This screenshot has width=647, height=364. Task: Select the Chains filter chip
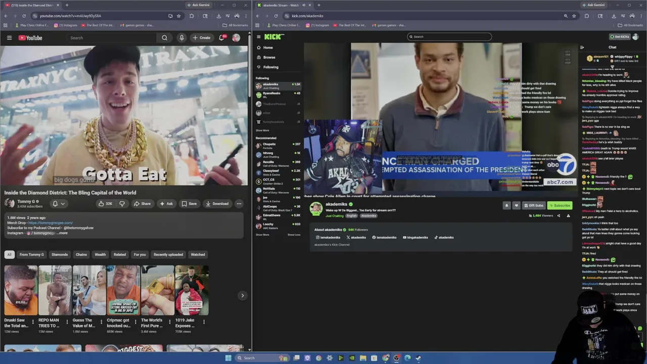pyautogui.click(x=81, y=255)
